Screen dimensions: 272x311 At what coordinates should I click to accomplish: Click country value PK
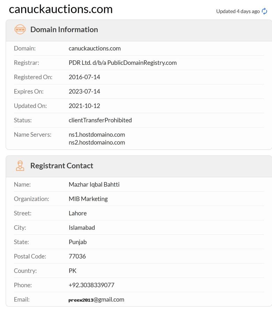pyautogui.click(x=73, y=271)
